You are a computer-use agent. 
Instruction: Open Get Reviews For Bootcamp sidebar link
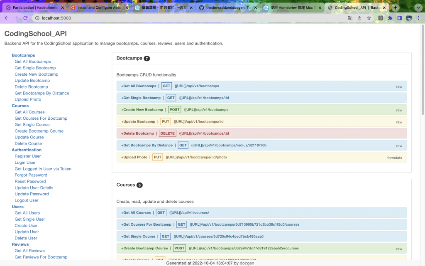(x=41, y=257)
